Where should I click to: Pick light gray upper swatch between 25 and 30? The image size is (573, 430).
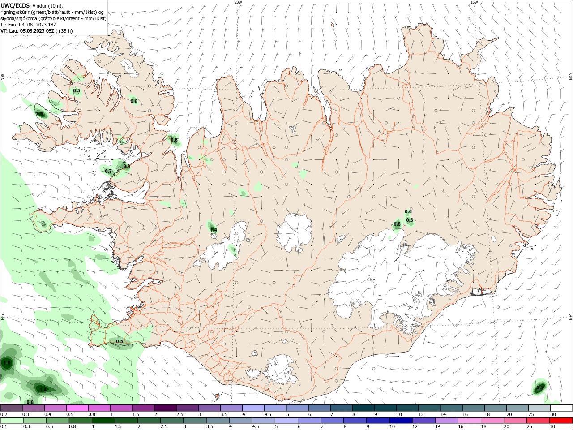(x=539, y=408)
